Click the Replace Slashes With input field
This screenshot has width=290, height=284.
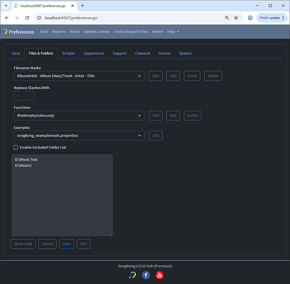(24, 96)
